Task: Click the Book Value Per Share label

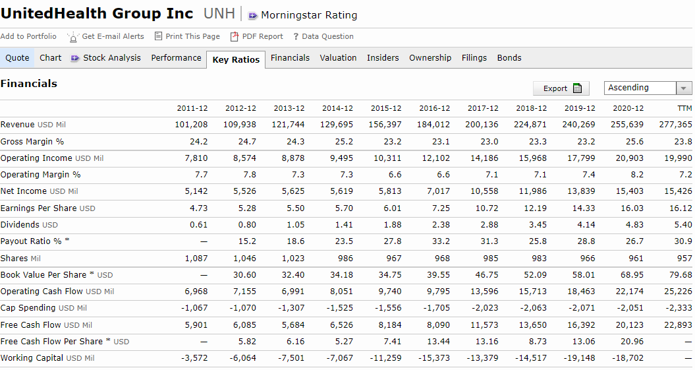Action: (56, 274)
